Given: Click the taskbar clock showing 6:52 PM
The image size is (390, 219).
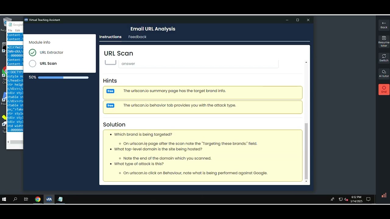Looking at the screenshot, I should pyautogui.click(x=356, y=199).
